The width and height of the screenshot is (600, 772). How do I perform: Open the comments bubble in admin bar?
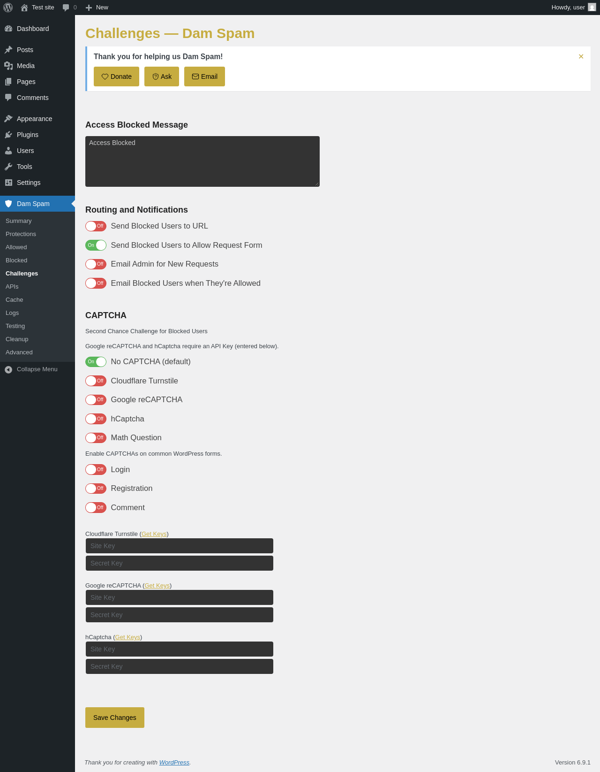[x=69, y=8]
